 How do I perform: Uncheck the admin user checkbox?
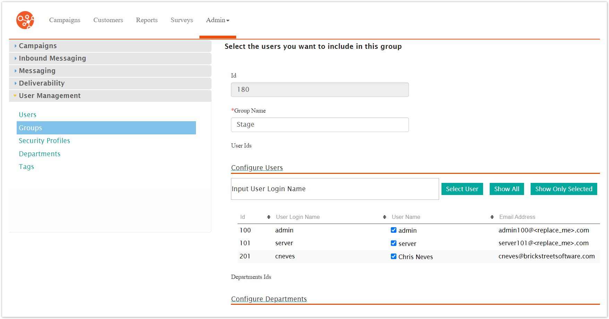(394, 230)
